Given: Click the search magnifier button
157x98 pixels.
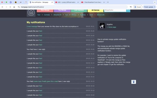Looking at the screenshot, I should pos(128,10).
